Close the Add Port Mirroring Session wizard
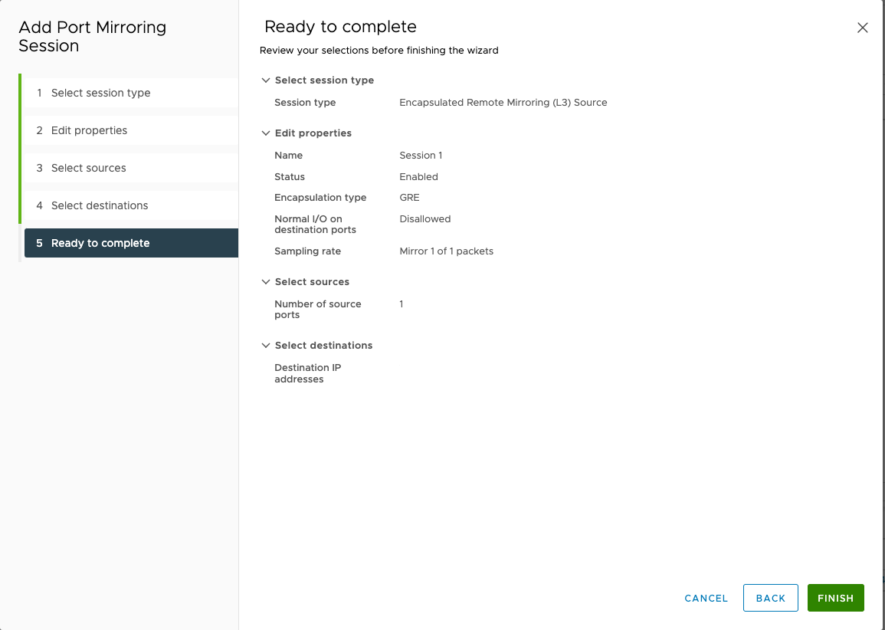Screen dimensions: 885x630 [862, 27]
